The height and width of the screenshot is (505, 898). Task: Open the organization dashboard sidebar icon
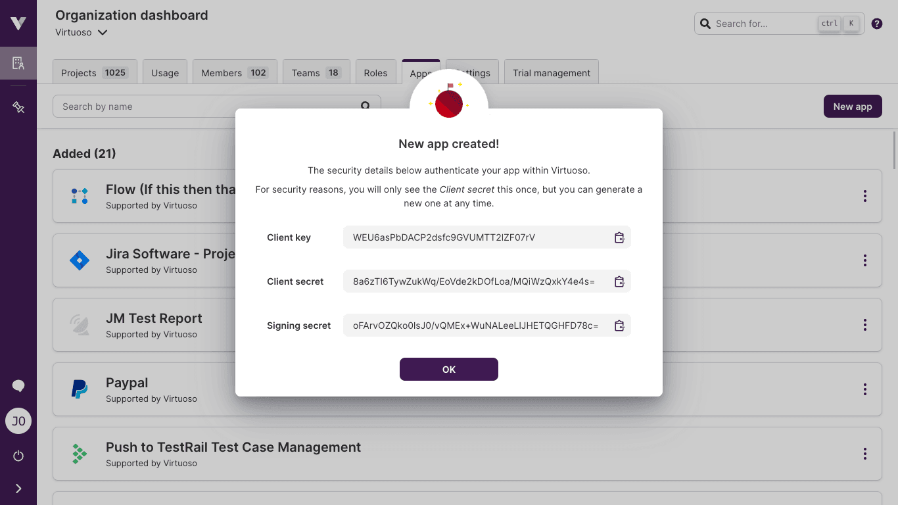pyautogui.click(x=18, y=63)
